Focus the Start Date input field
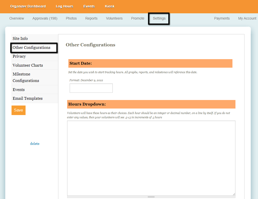The image size is (258, 199). point(91,88)
